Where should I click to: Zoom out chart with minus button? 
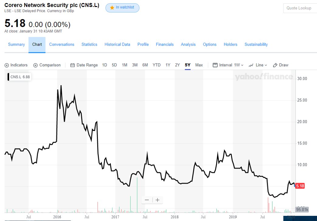click(x=147, y=200)
